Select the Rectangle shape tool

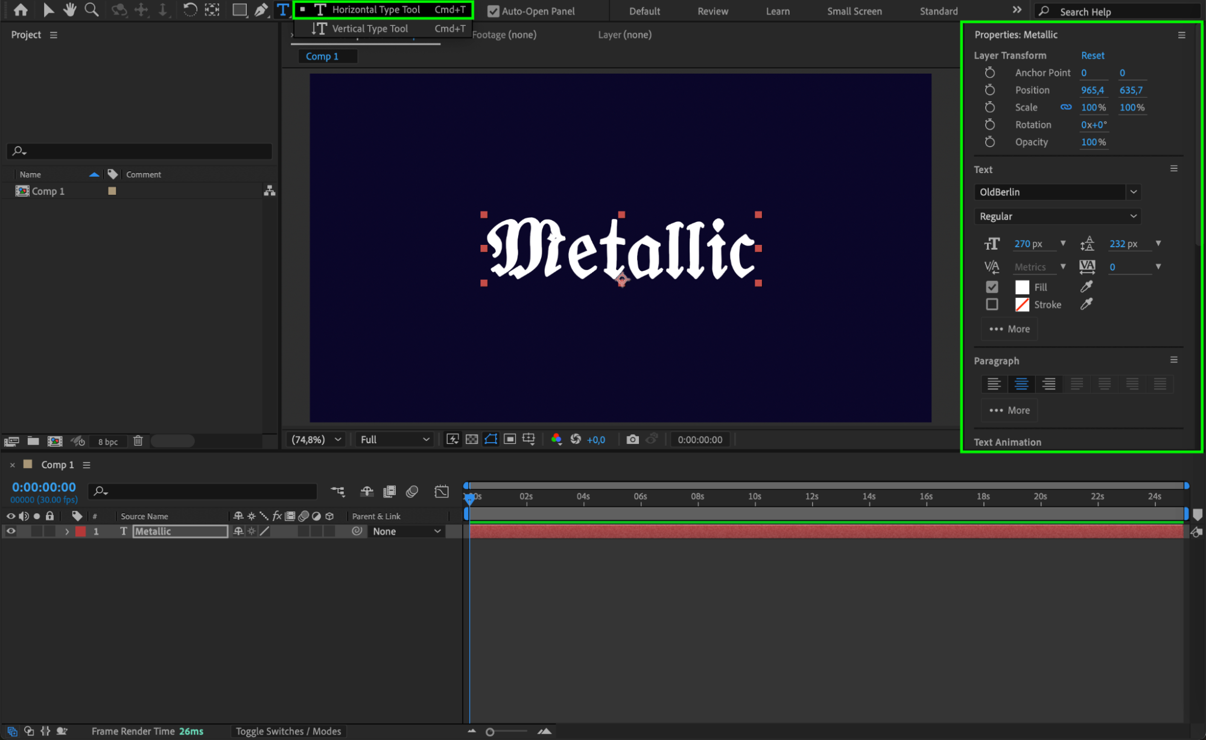[240, 10]
